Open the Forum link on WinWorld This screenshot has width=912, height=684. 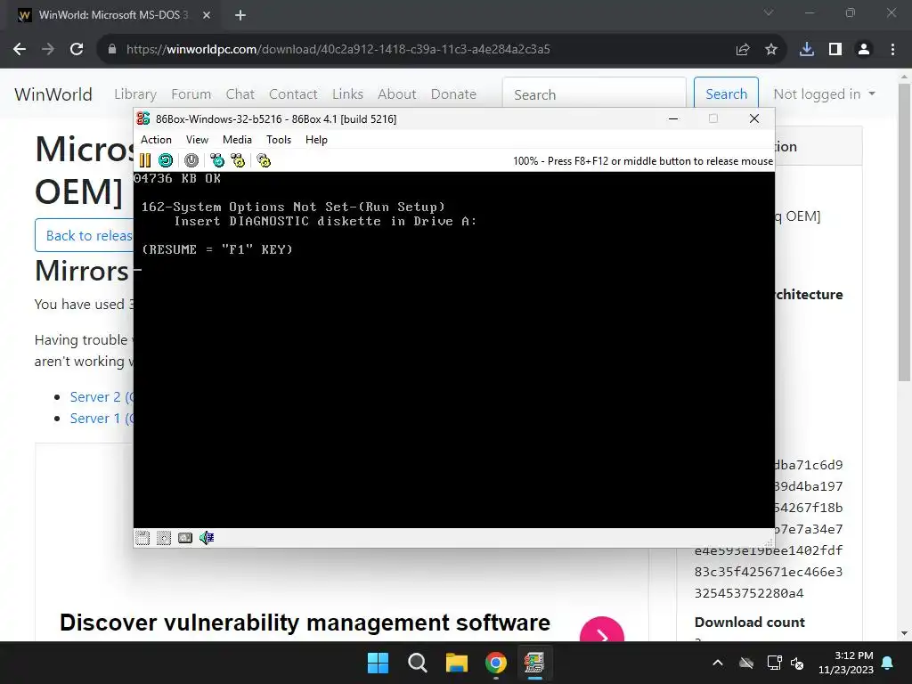click(x=191, y=94)
